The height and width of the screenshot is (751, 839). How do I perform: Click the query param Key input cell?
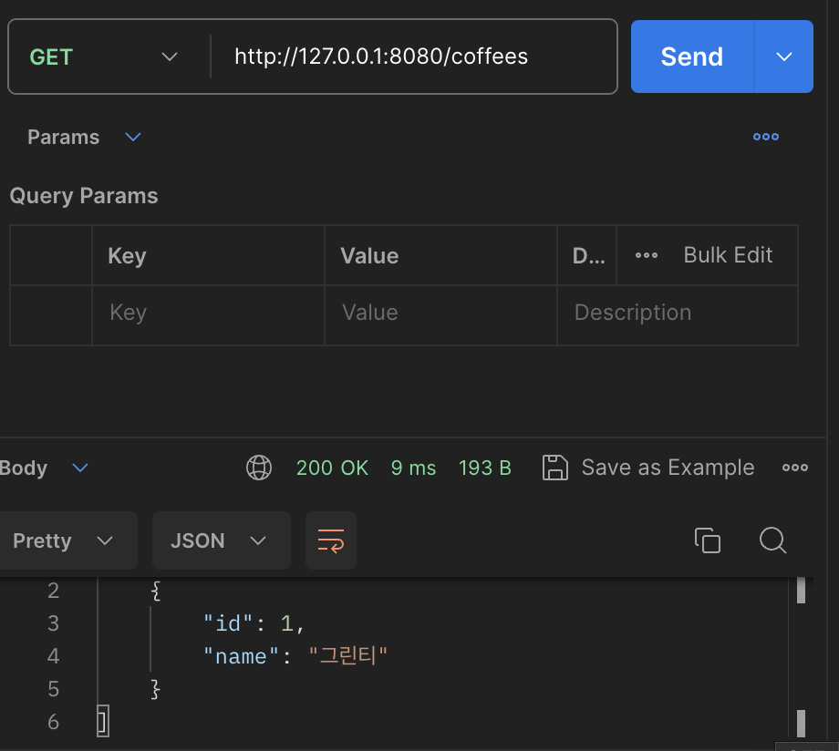[208, 313]
